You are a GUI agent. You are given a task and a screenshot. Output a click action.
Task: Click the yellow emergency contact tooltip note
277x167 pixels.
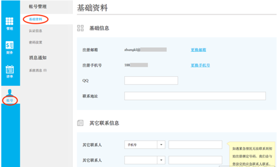pos(252,154)
